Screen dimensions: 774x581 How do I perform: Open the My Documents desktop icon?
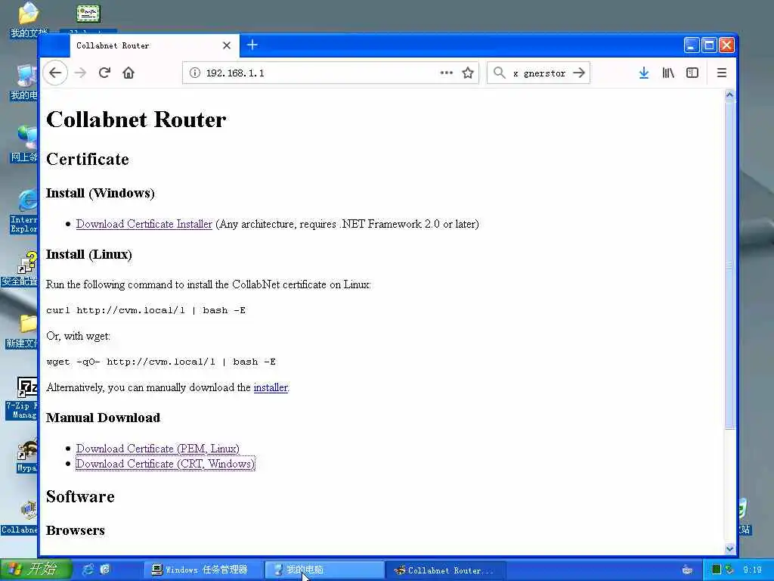click(x=28, y=20)
